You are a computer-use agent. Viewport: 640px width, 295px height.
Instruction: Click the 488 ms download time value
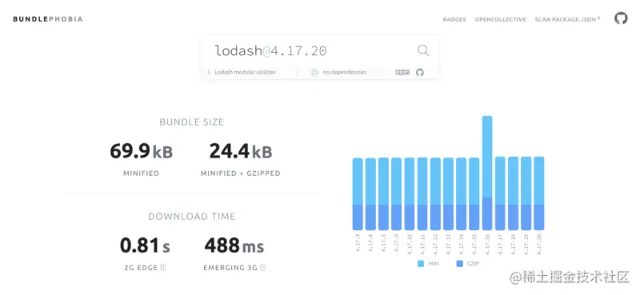point(234,246)
